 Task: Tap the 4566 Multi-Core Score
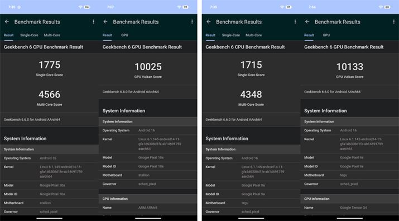[49, 95]
